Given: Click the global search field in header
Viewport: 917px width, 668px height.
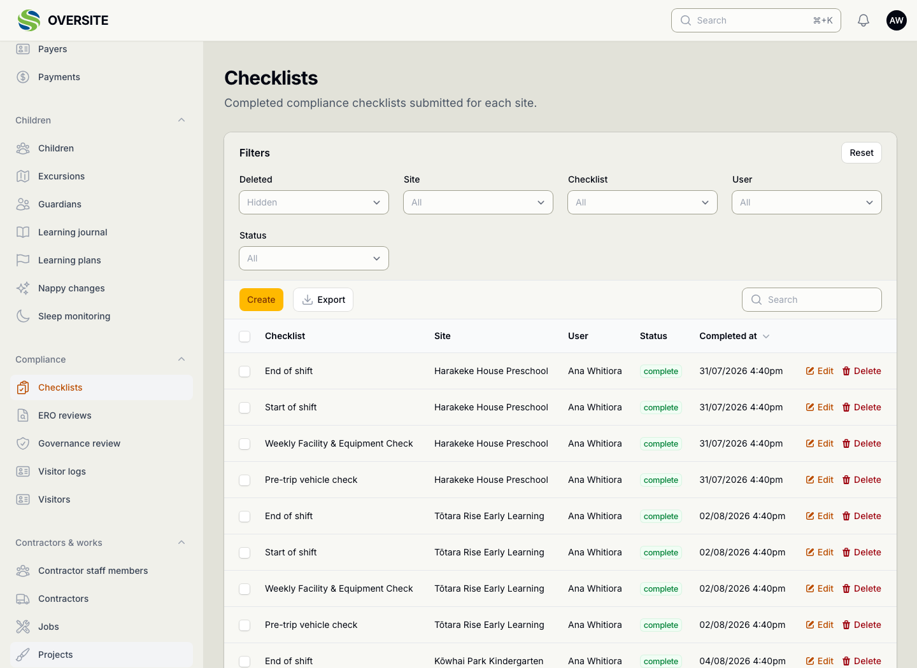Looking at the screenshot, I should click(756, 20).
